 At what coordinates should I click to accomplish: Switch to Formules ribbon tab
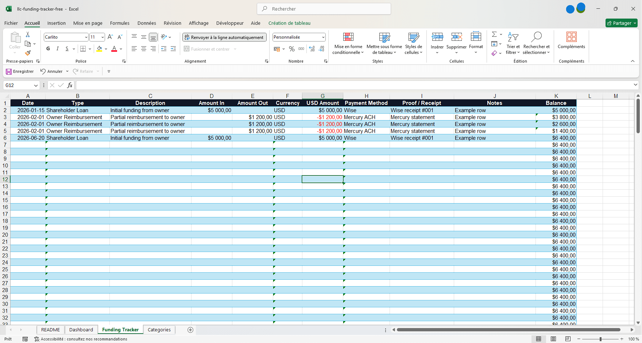(x=120, y=23)
